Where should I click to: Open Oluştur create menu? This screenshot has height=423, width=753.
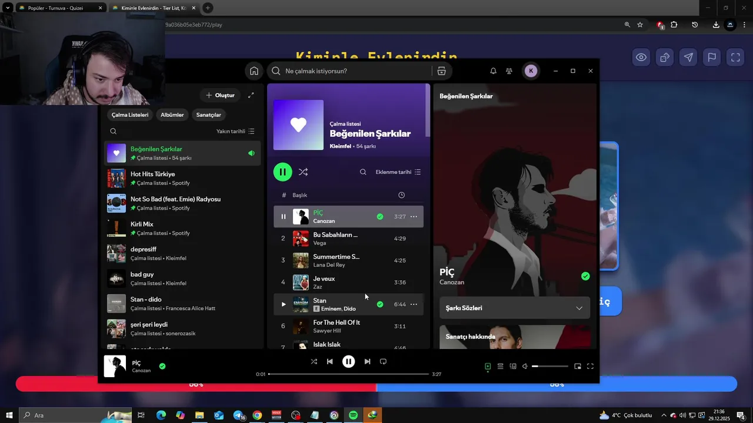click(x=220, y=95)
